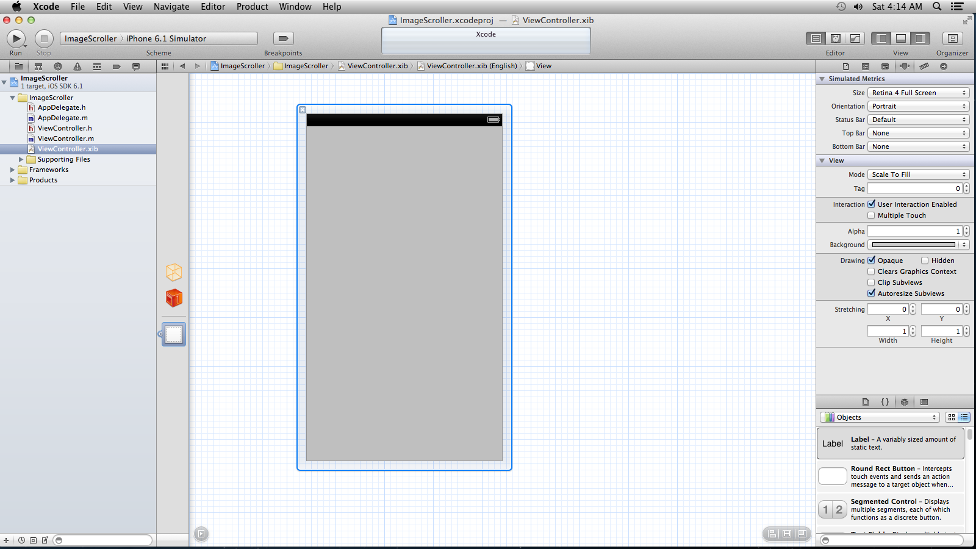This screenshot has width=976, height=549.
Task: Open the Orientation dropdown
Action: (x=919, y=106)
